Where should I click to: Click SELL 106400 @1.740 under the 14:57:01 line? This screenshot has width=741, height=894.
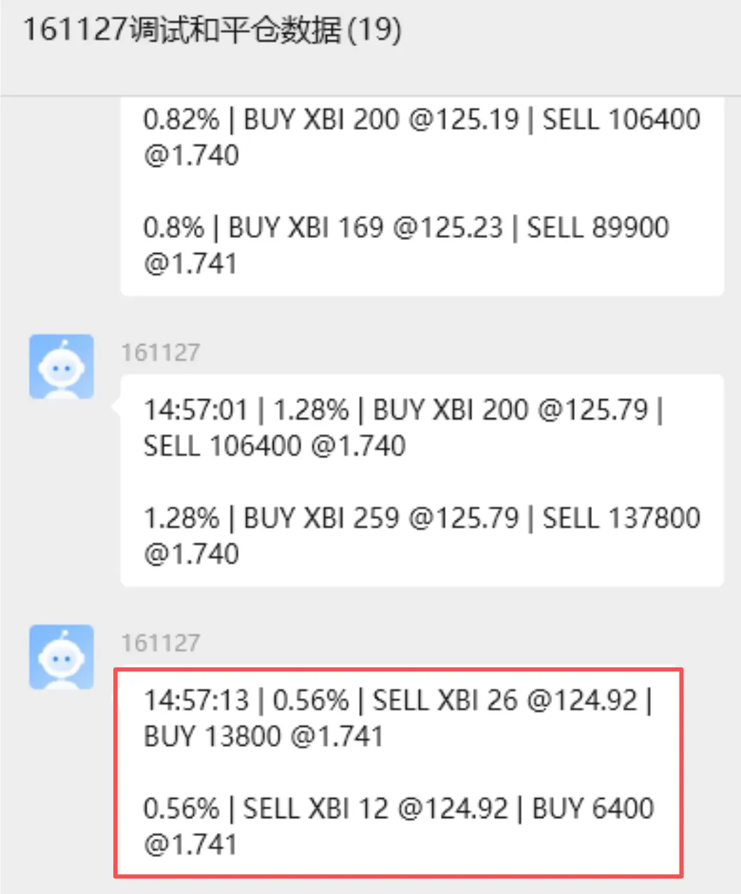pos(275,446)
